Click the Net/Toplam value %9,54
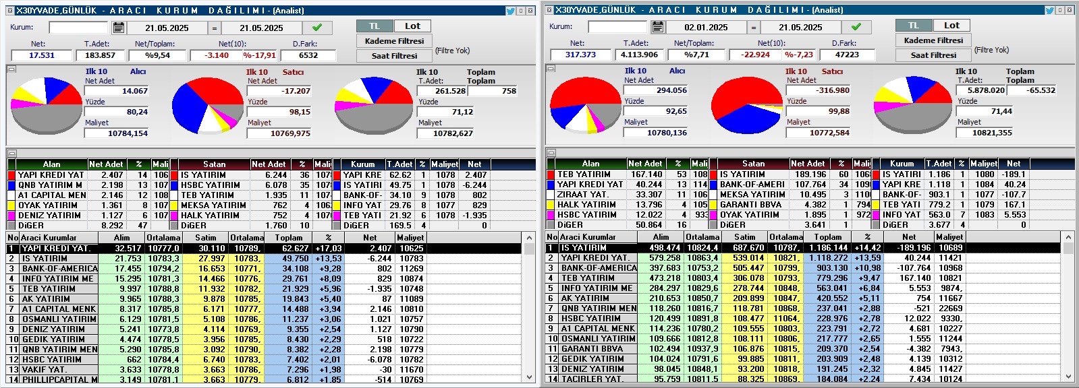The width and height of the screenshot is (1079, 388). tap(157, 55)
